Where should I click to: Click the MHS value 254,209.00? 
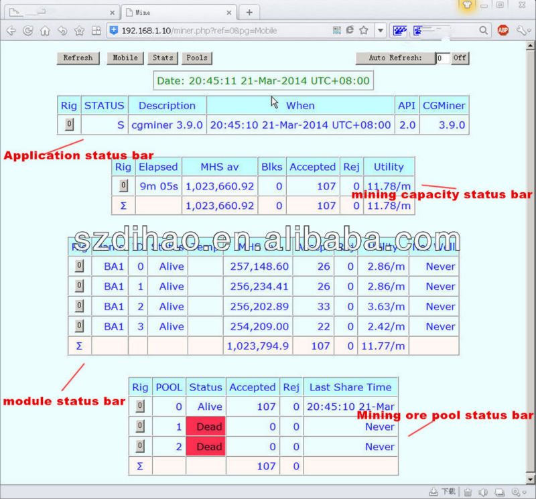(x=259, y=326)
